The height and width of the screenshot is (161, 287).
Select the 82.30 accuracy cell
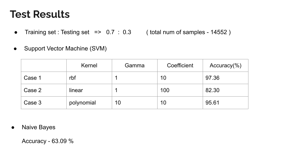(225, 90)
